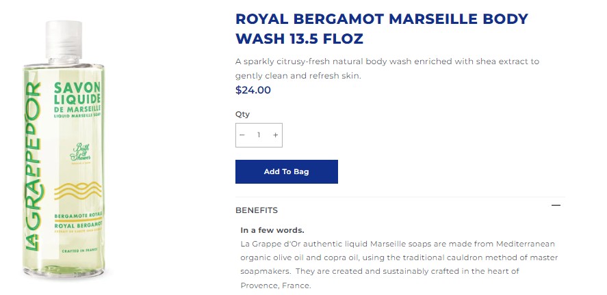Increase quantity with the plus icon
The height and width of the screenshot is (295, 607).
pos(275,135)
